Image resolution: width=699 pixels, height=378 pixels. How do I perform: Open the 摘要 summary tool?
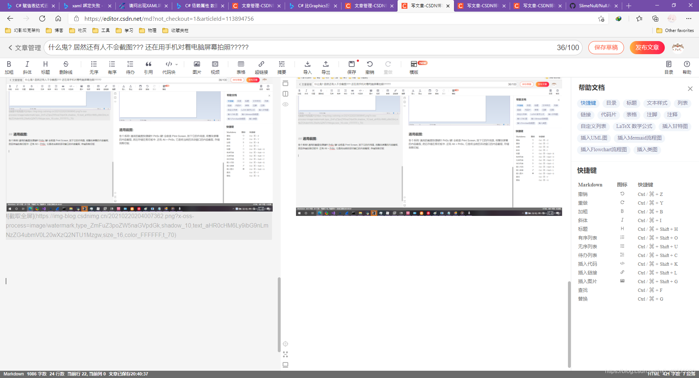click(282, 68)
